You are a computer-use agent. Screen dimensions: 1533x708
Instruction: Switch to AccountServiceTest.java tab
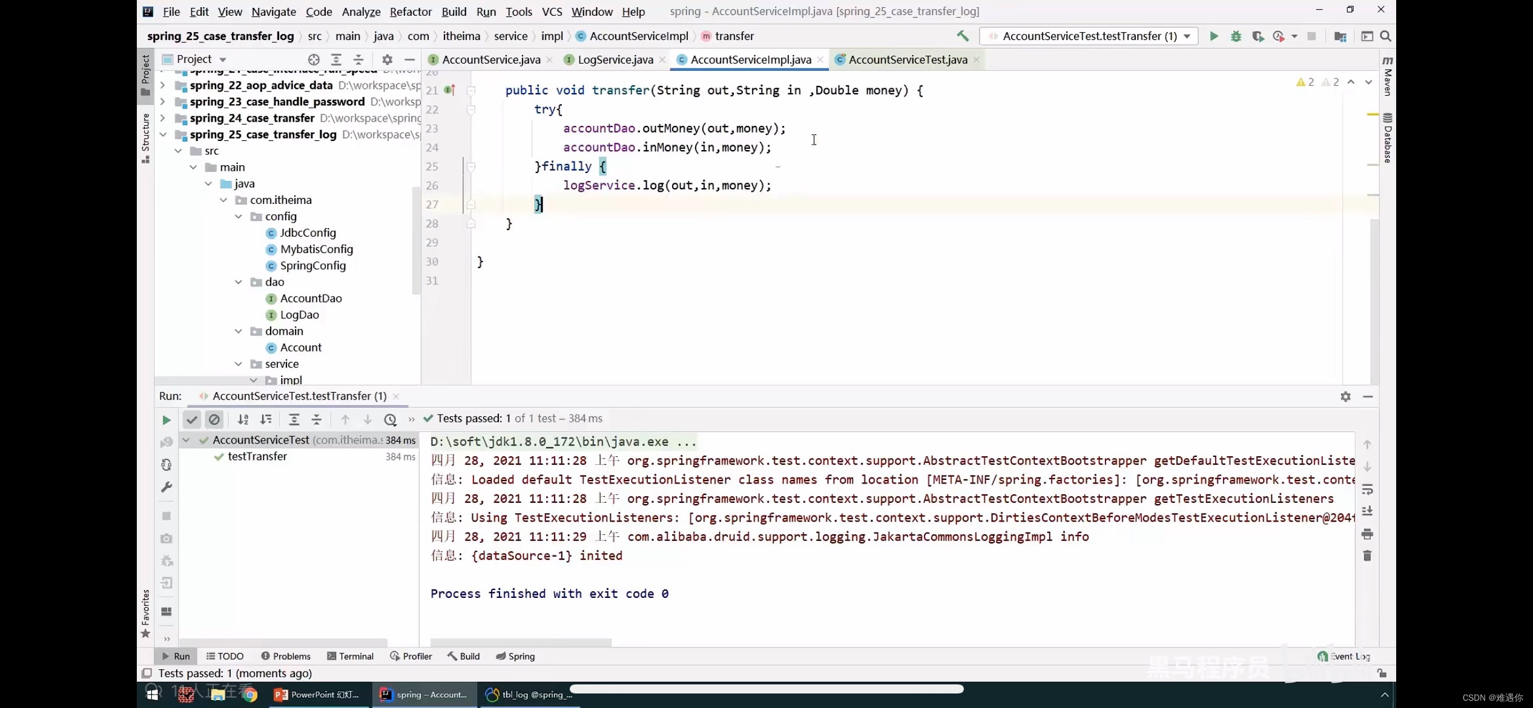907,59
